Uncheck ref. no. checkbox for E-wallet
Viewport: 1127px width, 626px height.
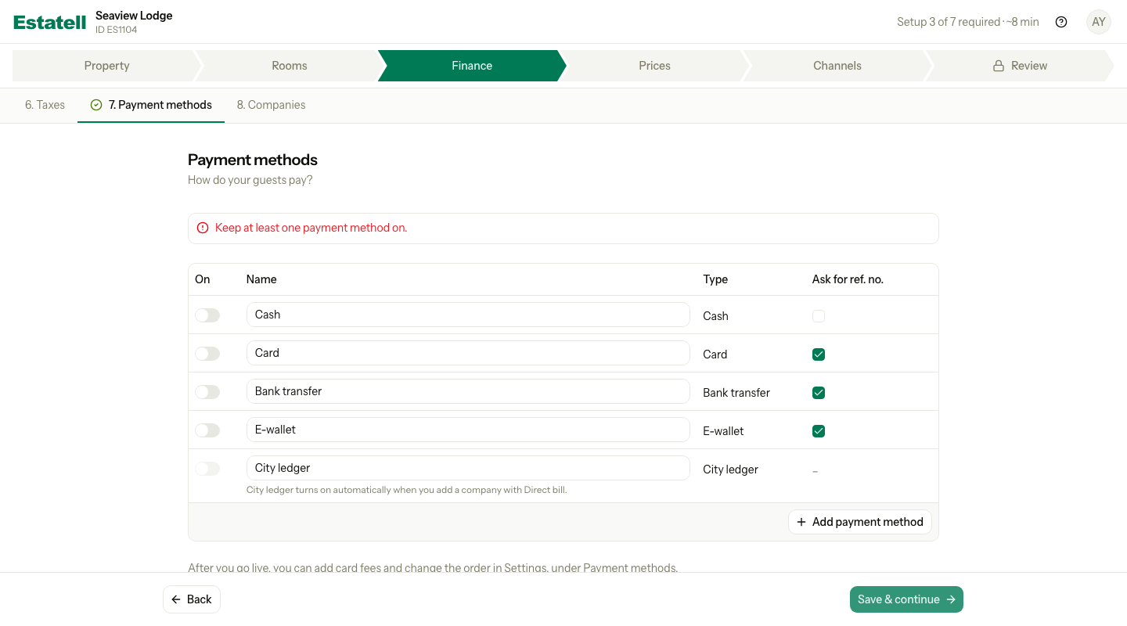click(x=819, y=431)
